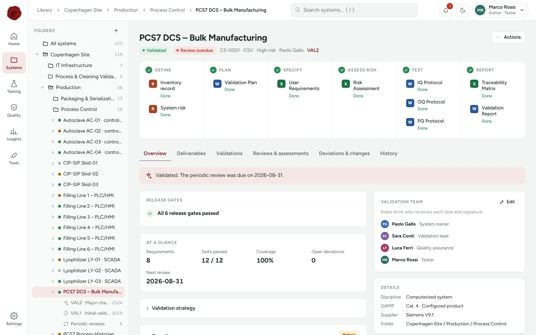Open the System risk document icon
The width and height of the screenshot is (536, 335).
pos(153,109)
